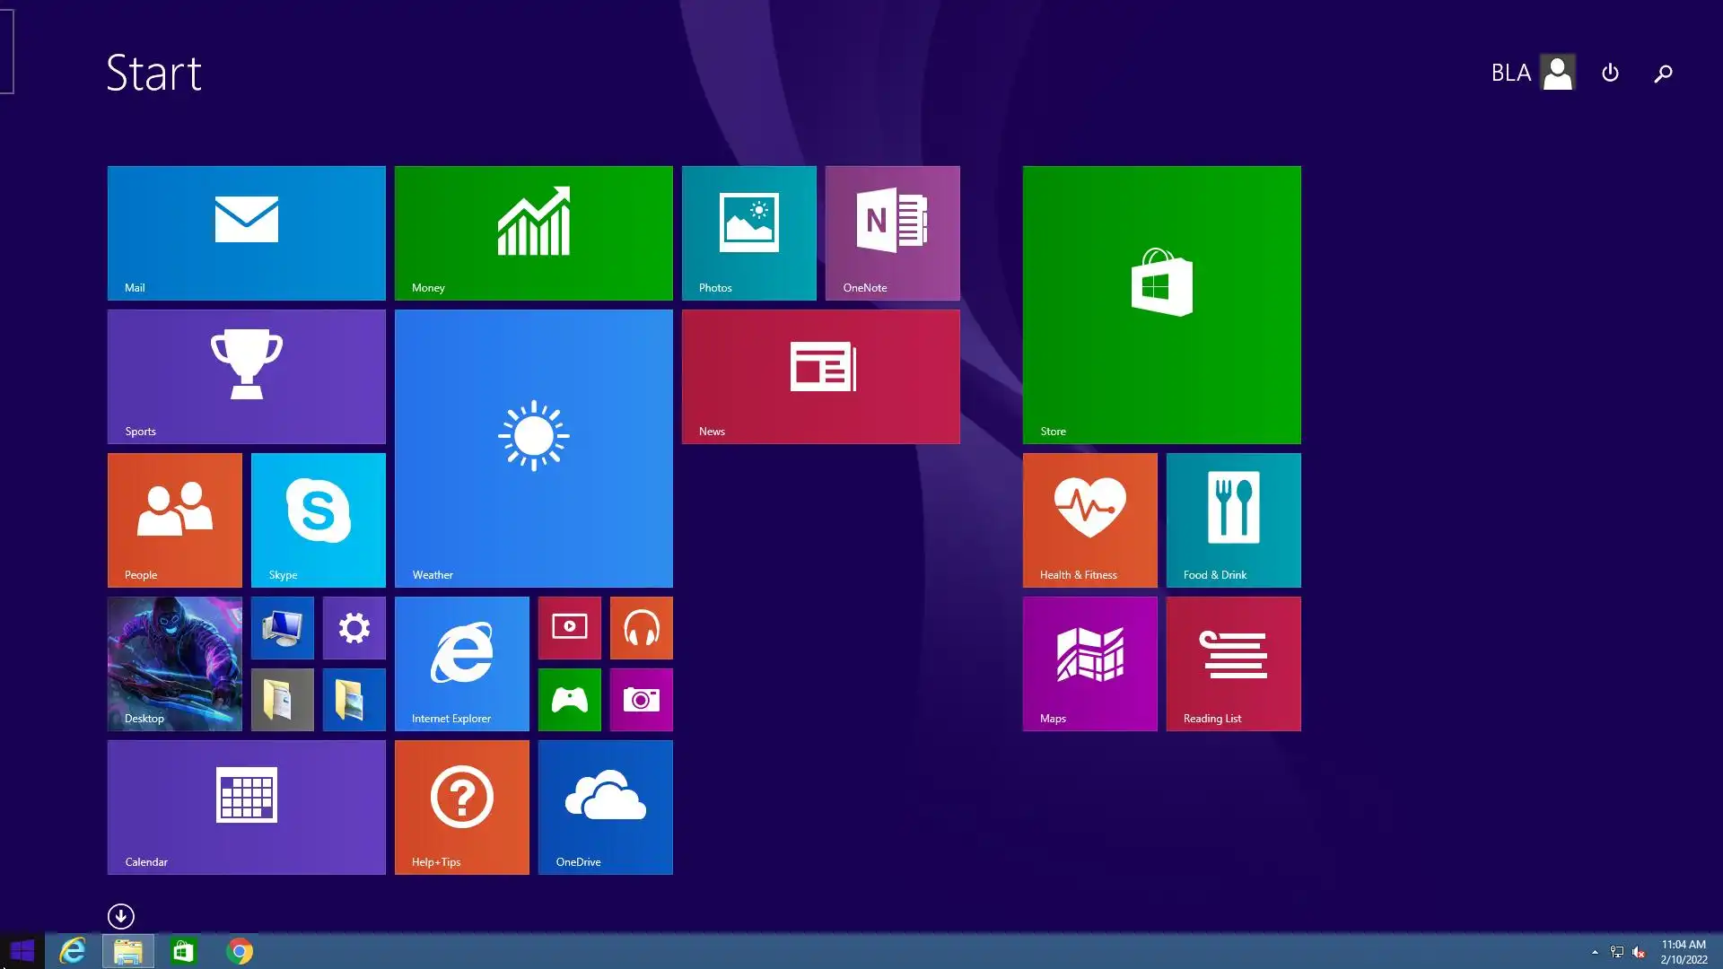This screenshot has height=969, width=1723.
Task: Open the OneNote tile
Action: point(892,232)
